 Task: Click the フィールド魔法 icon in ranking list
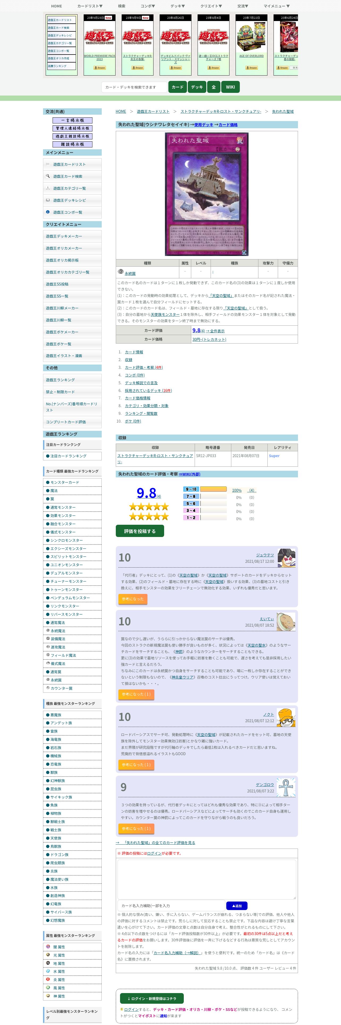[48, 655]
